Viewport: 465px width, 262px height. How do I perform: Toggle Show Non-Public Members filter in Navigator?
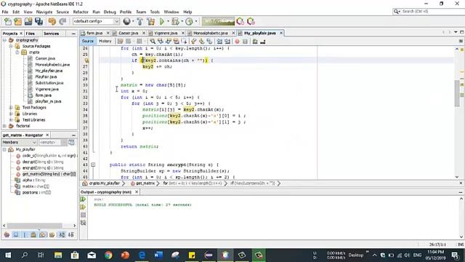pyautogui.click(x=33, y=234)
